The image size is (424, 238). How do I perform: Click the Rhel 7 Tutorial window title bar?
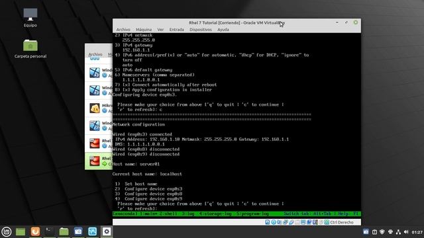(237, 22)
